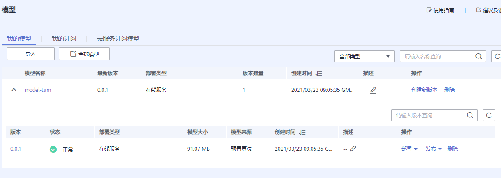Click the 查找模型 find model button
Viewport: 501px width, 178px height.
84,54
